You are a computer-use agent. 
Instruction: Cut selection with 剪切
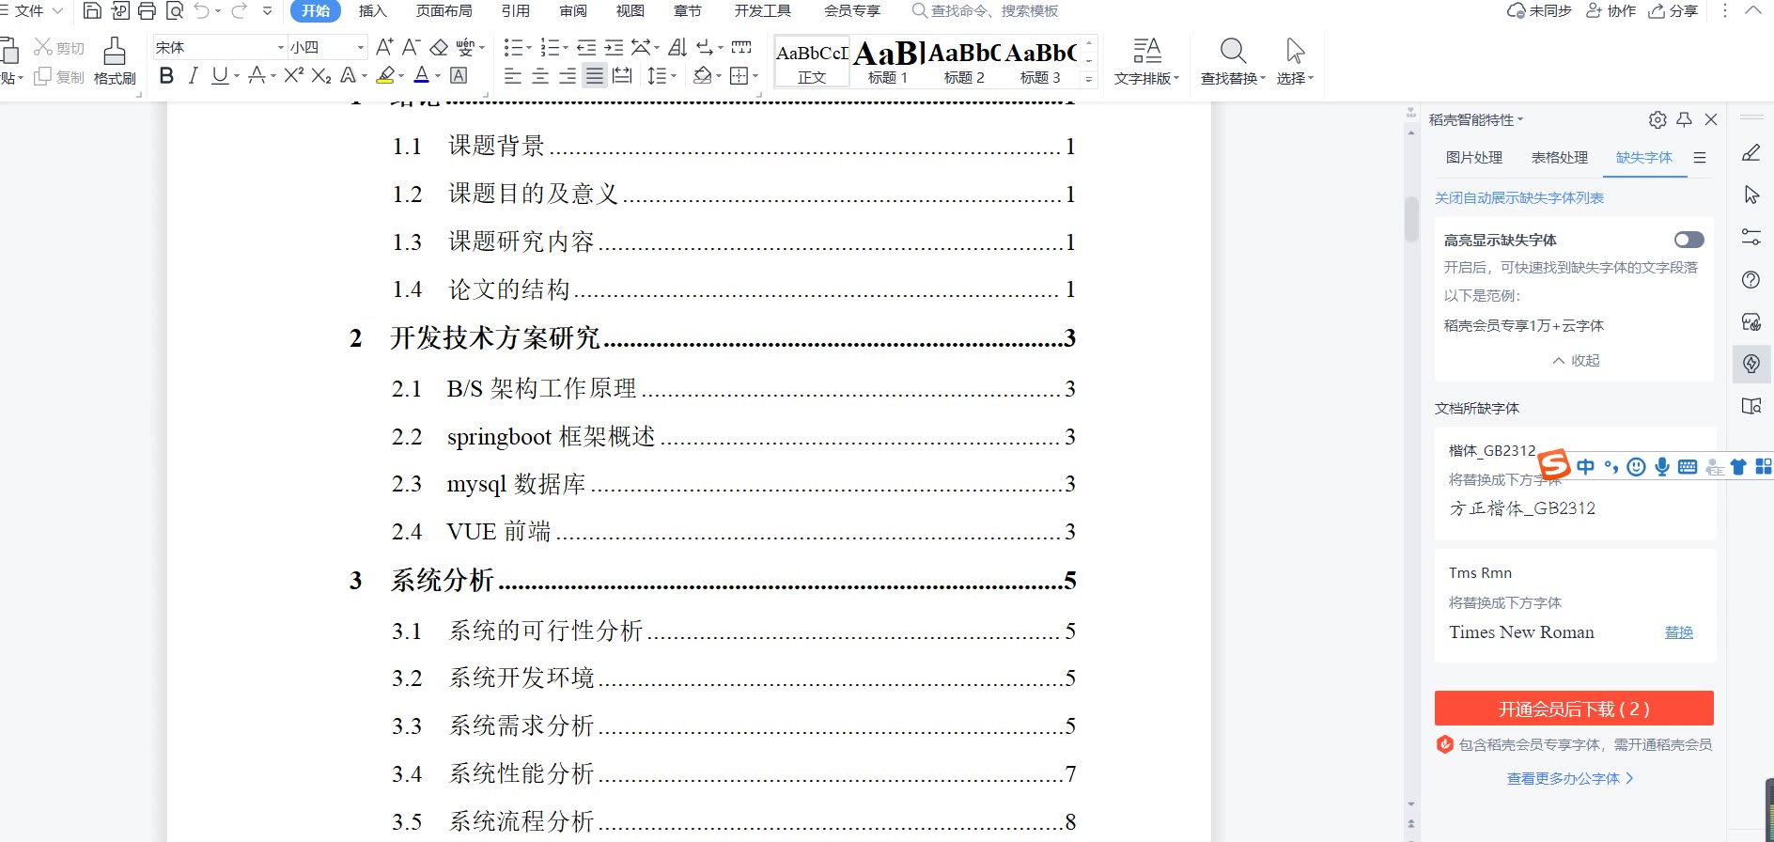pyautogui.click(x=59, y=48)
